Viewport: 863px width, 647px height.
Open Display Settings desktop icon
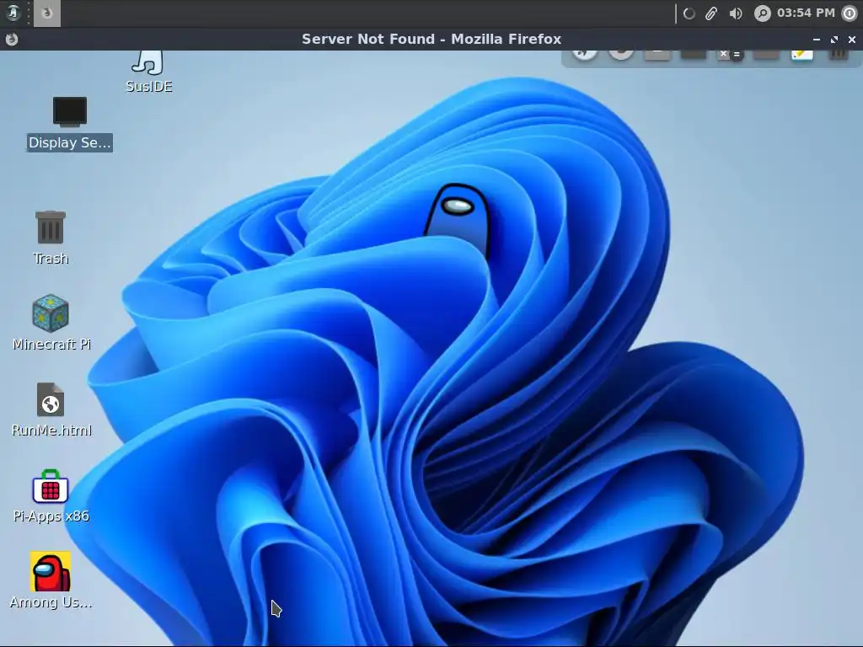pyautogui.click(x=70, y=124)
